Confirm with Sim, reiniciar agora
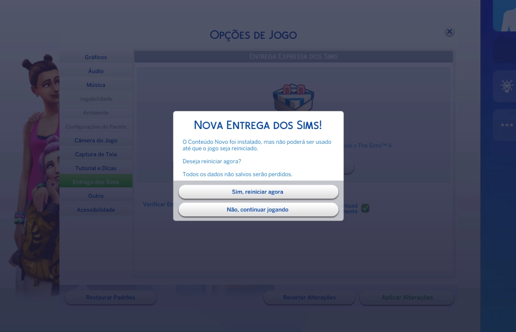Viewport: 516px width, 332px height. (258, 192)
